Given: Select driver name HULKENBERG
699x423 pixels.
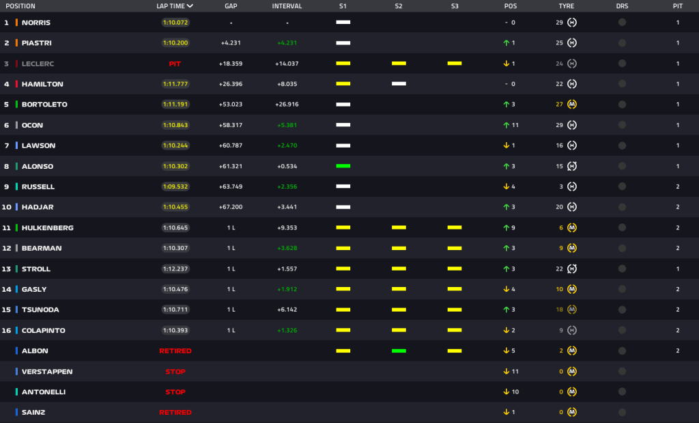Looking at the screenshot, I should click(x=48, y=228).
